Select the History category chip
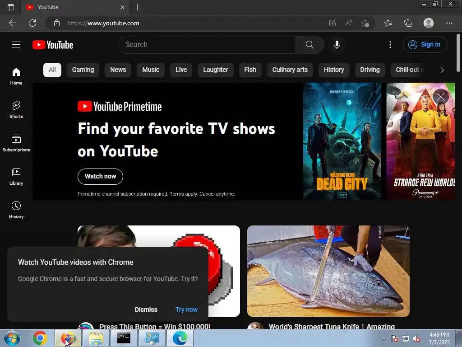The image size is (462, 347). pos(333,70)
